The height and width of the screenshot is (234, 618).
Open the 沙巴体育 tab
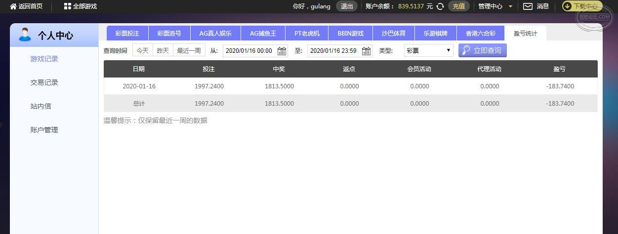(394, 33)
